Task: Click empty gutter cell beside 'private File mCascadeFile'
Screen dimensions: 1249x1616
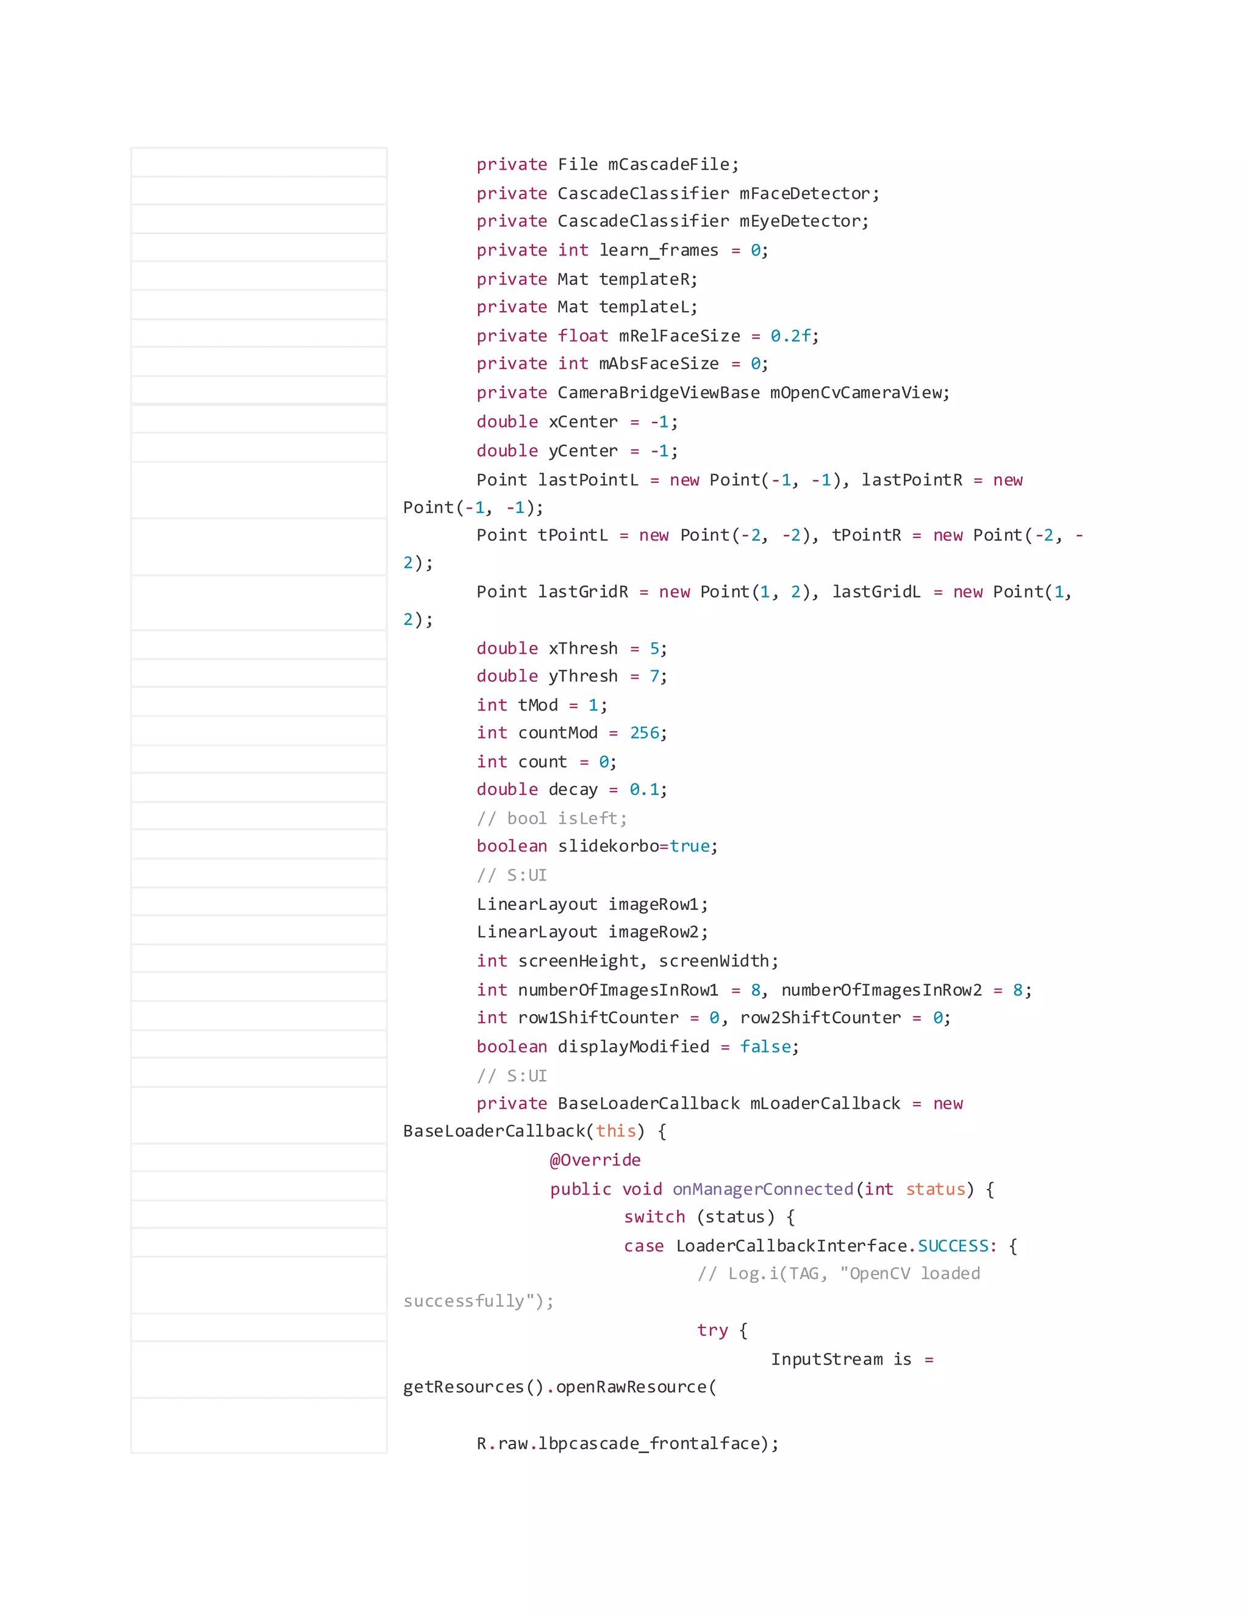Action: point(259,162)
